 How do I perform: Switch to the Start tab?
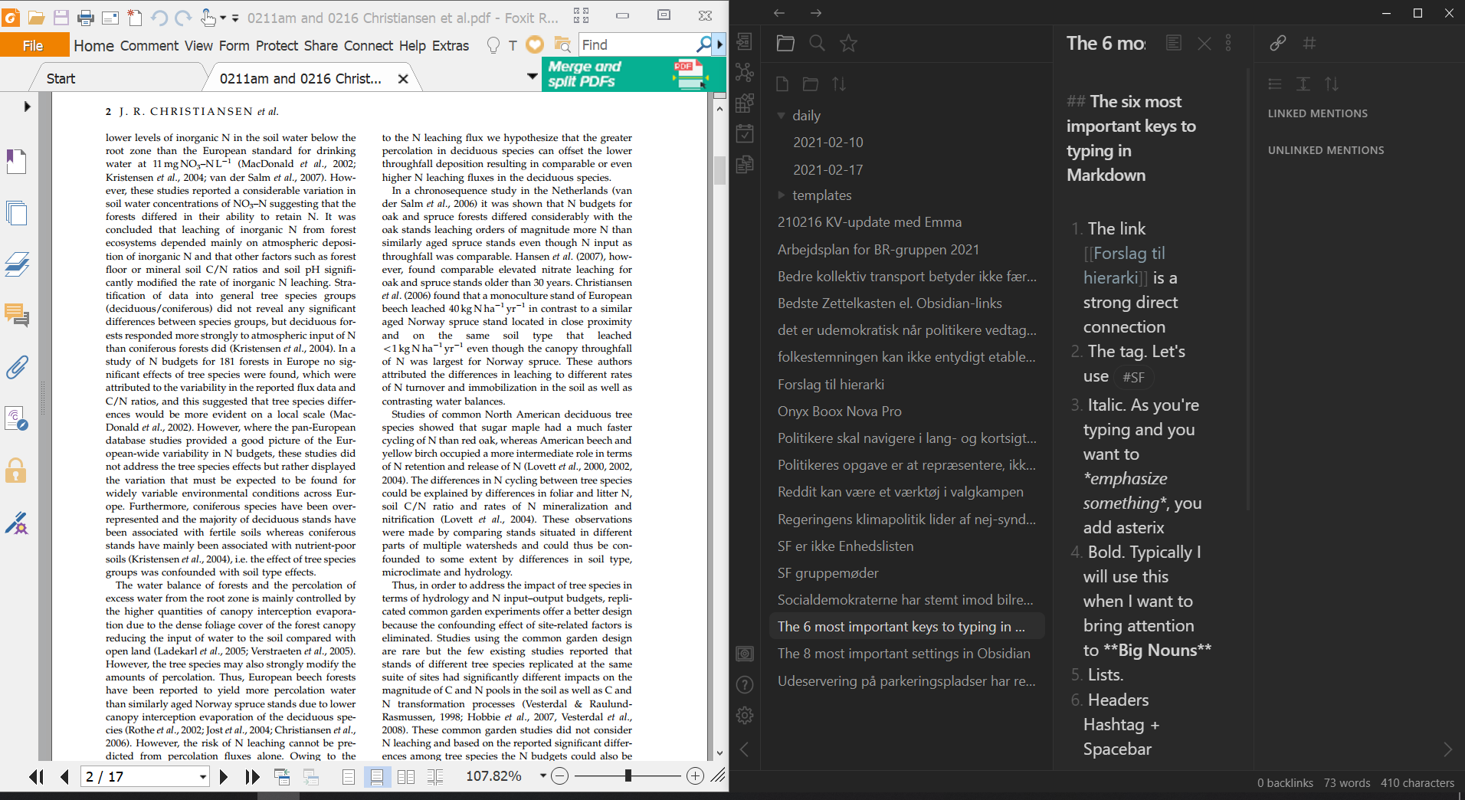(x=61, y=77)
